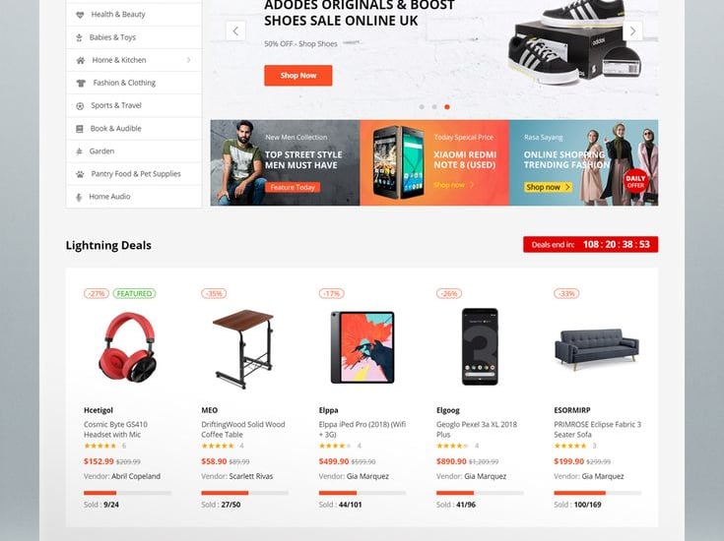Click the ball icon beside Sports & Travel

(x=80, y=105)
